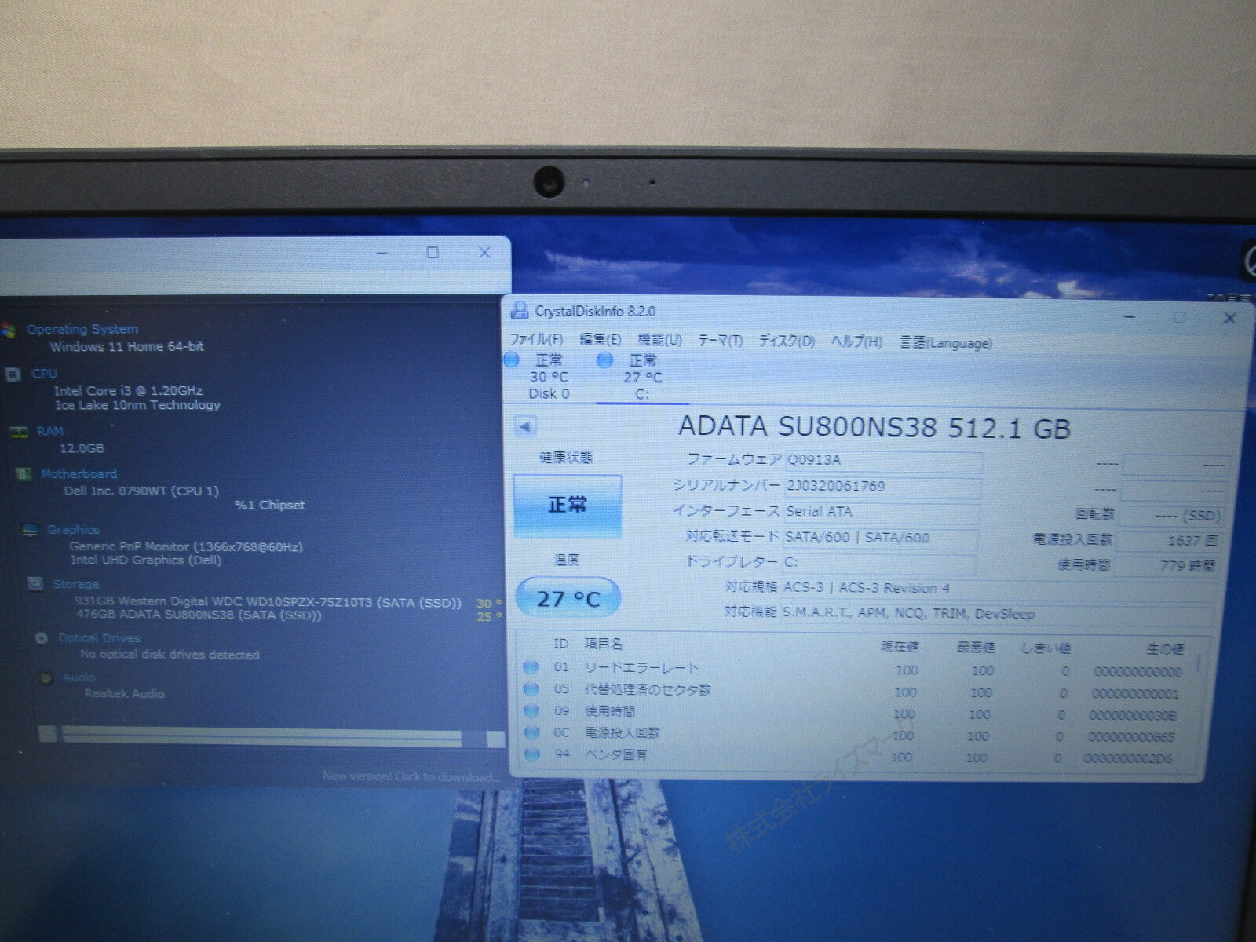Click the Operating System section icon in Speccy
1256x942 pixels.
9,330
